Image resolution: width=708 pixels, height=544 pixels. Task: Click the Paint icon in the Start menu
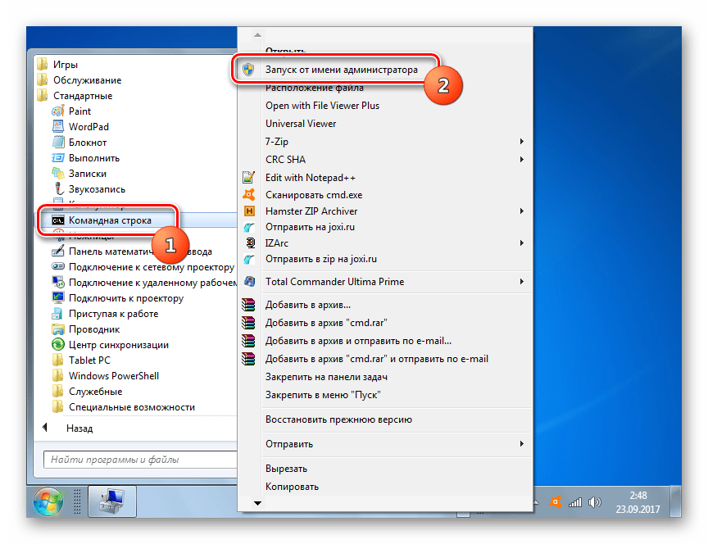[x=58, y=111]
